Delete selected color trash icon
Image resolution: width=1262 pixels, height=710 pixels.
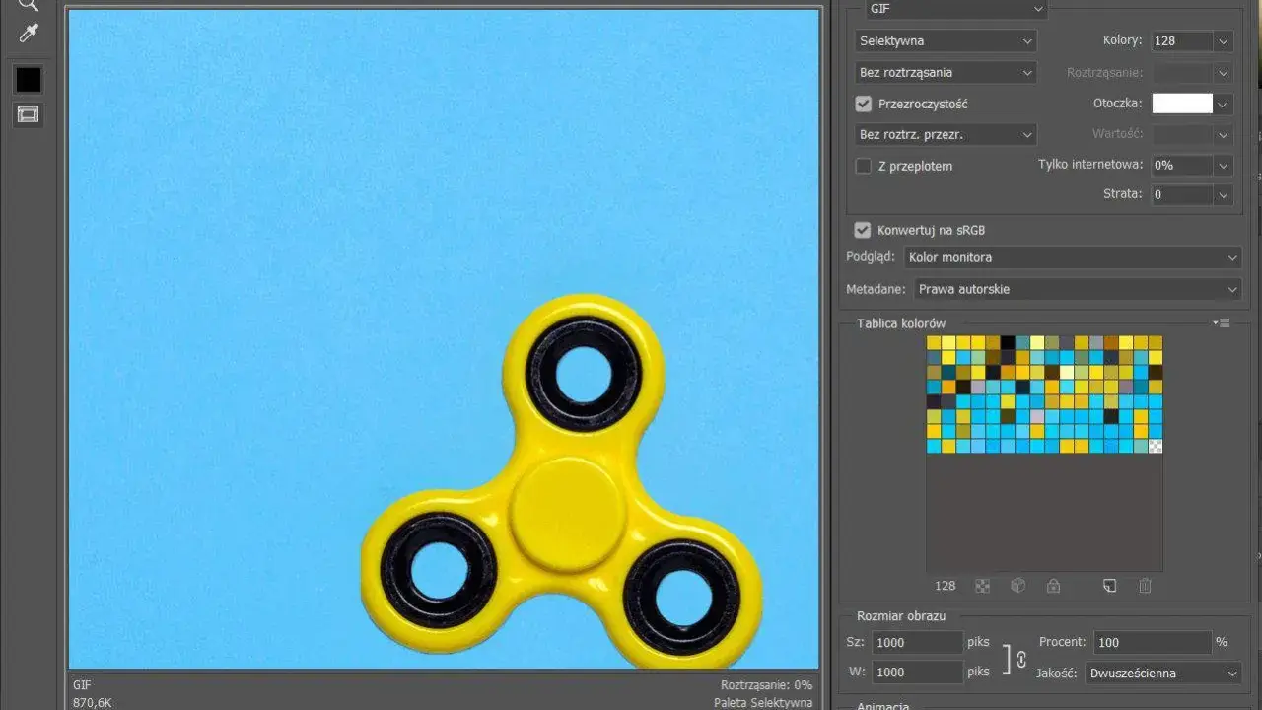point(1145,586)
